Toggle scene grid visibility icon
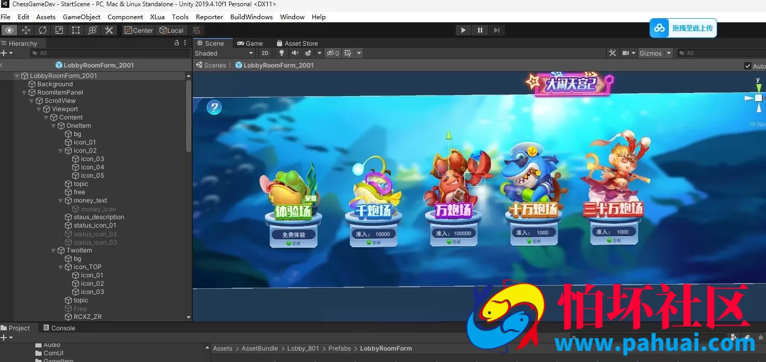 click(348, 53)
